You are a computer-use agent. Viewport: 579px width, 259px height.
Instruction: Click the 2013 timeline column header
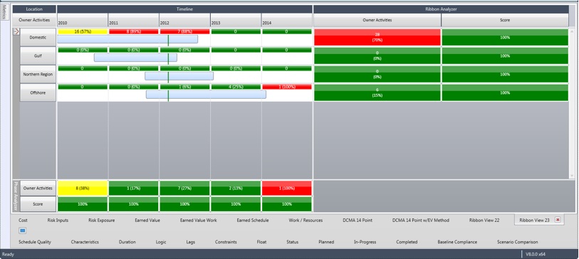coord(236,21)
